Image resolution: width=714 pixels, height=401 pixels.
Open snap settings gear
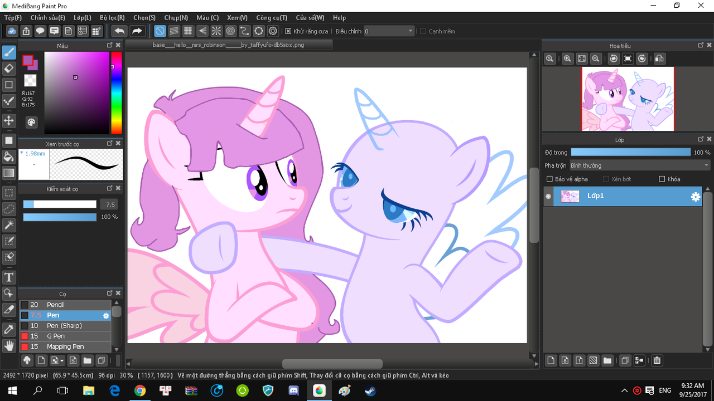click(x=273, y=31)
